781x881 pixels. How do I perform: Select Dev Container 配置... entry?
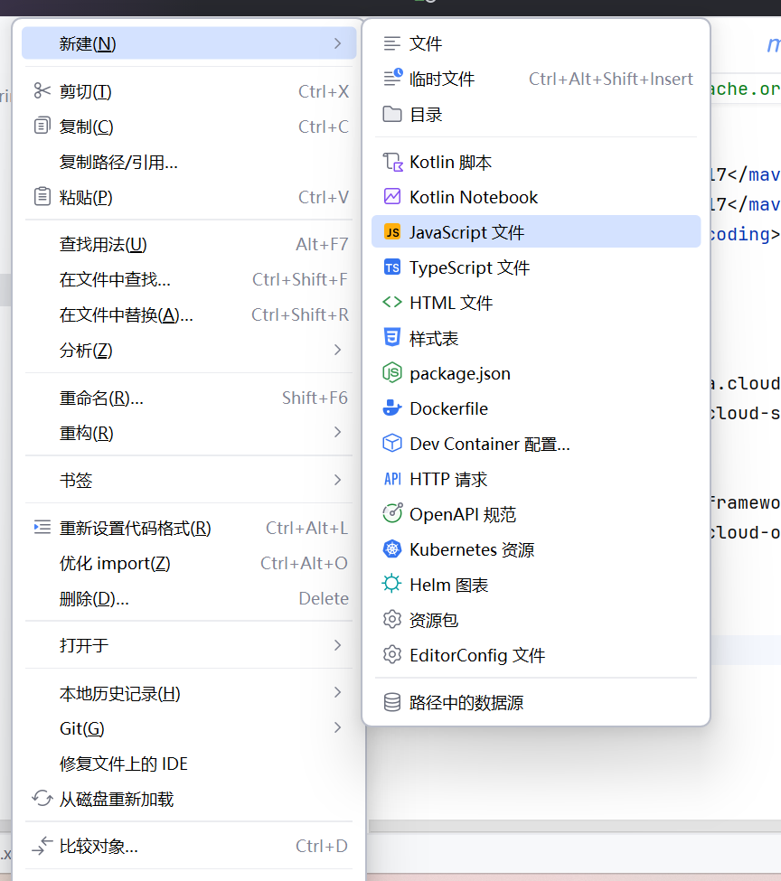pyautogui.click(x=536, y=444)
